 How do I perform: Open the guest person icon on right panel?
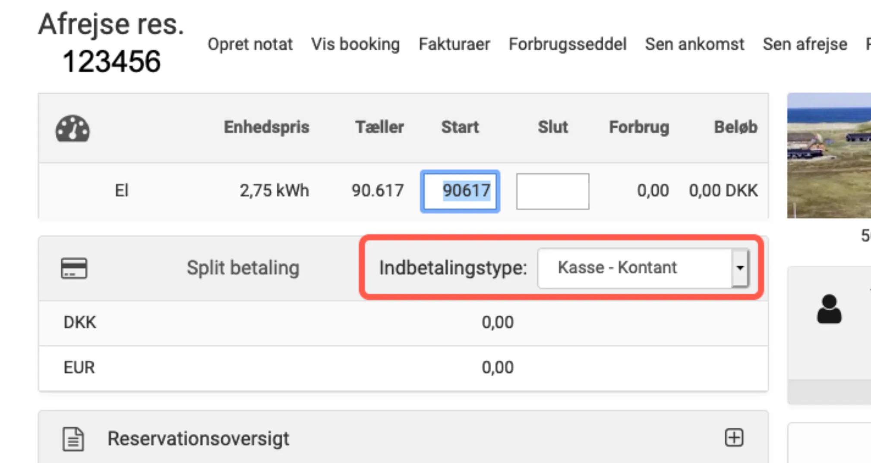829,310
